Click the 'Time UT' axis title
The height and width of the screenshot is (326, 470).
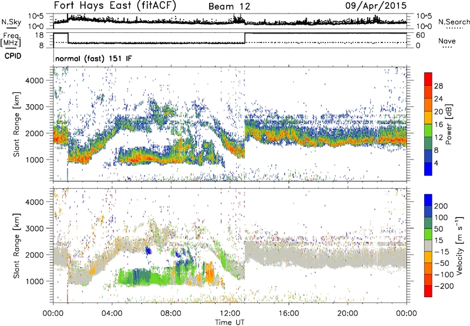coord(230,322)
